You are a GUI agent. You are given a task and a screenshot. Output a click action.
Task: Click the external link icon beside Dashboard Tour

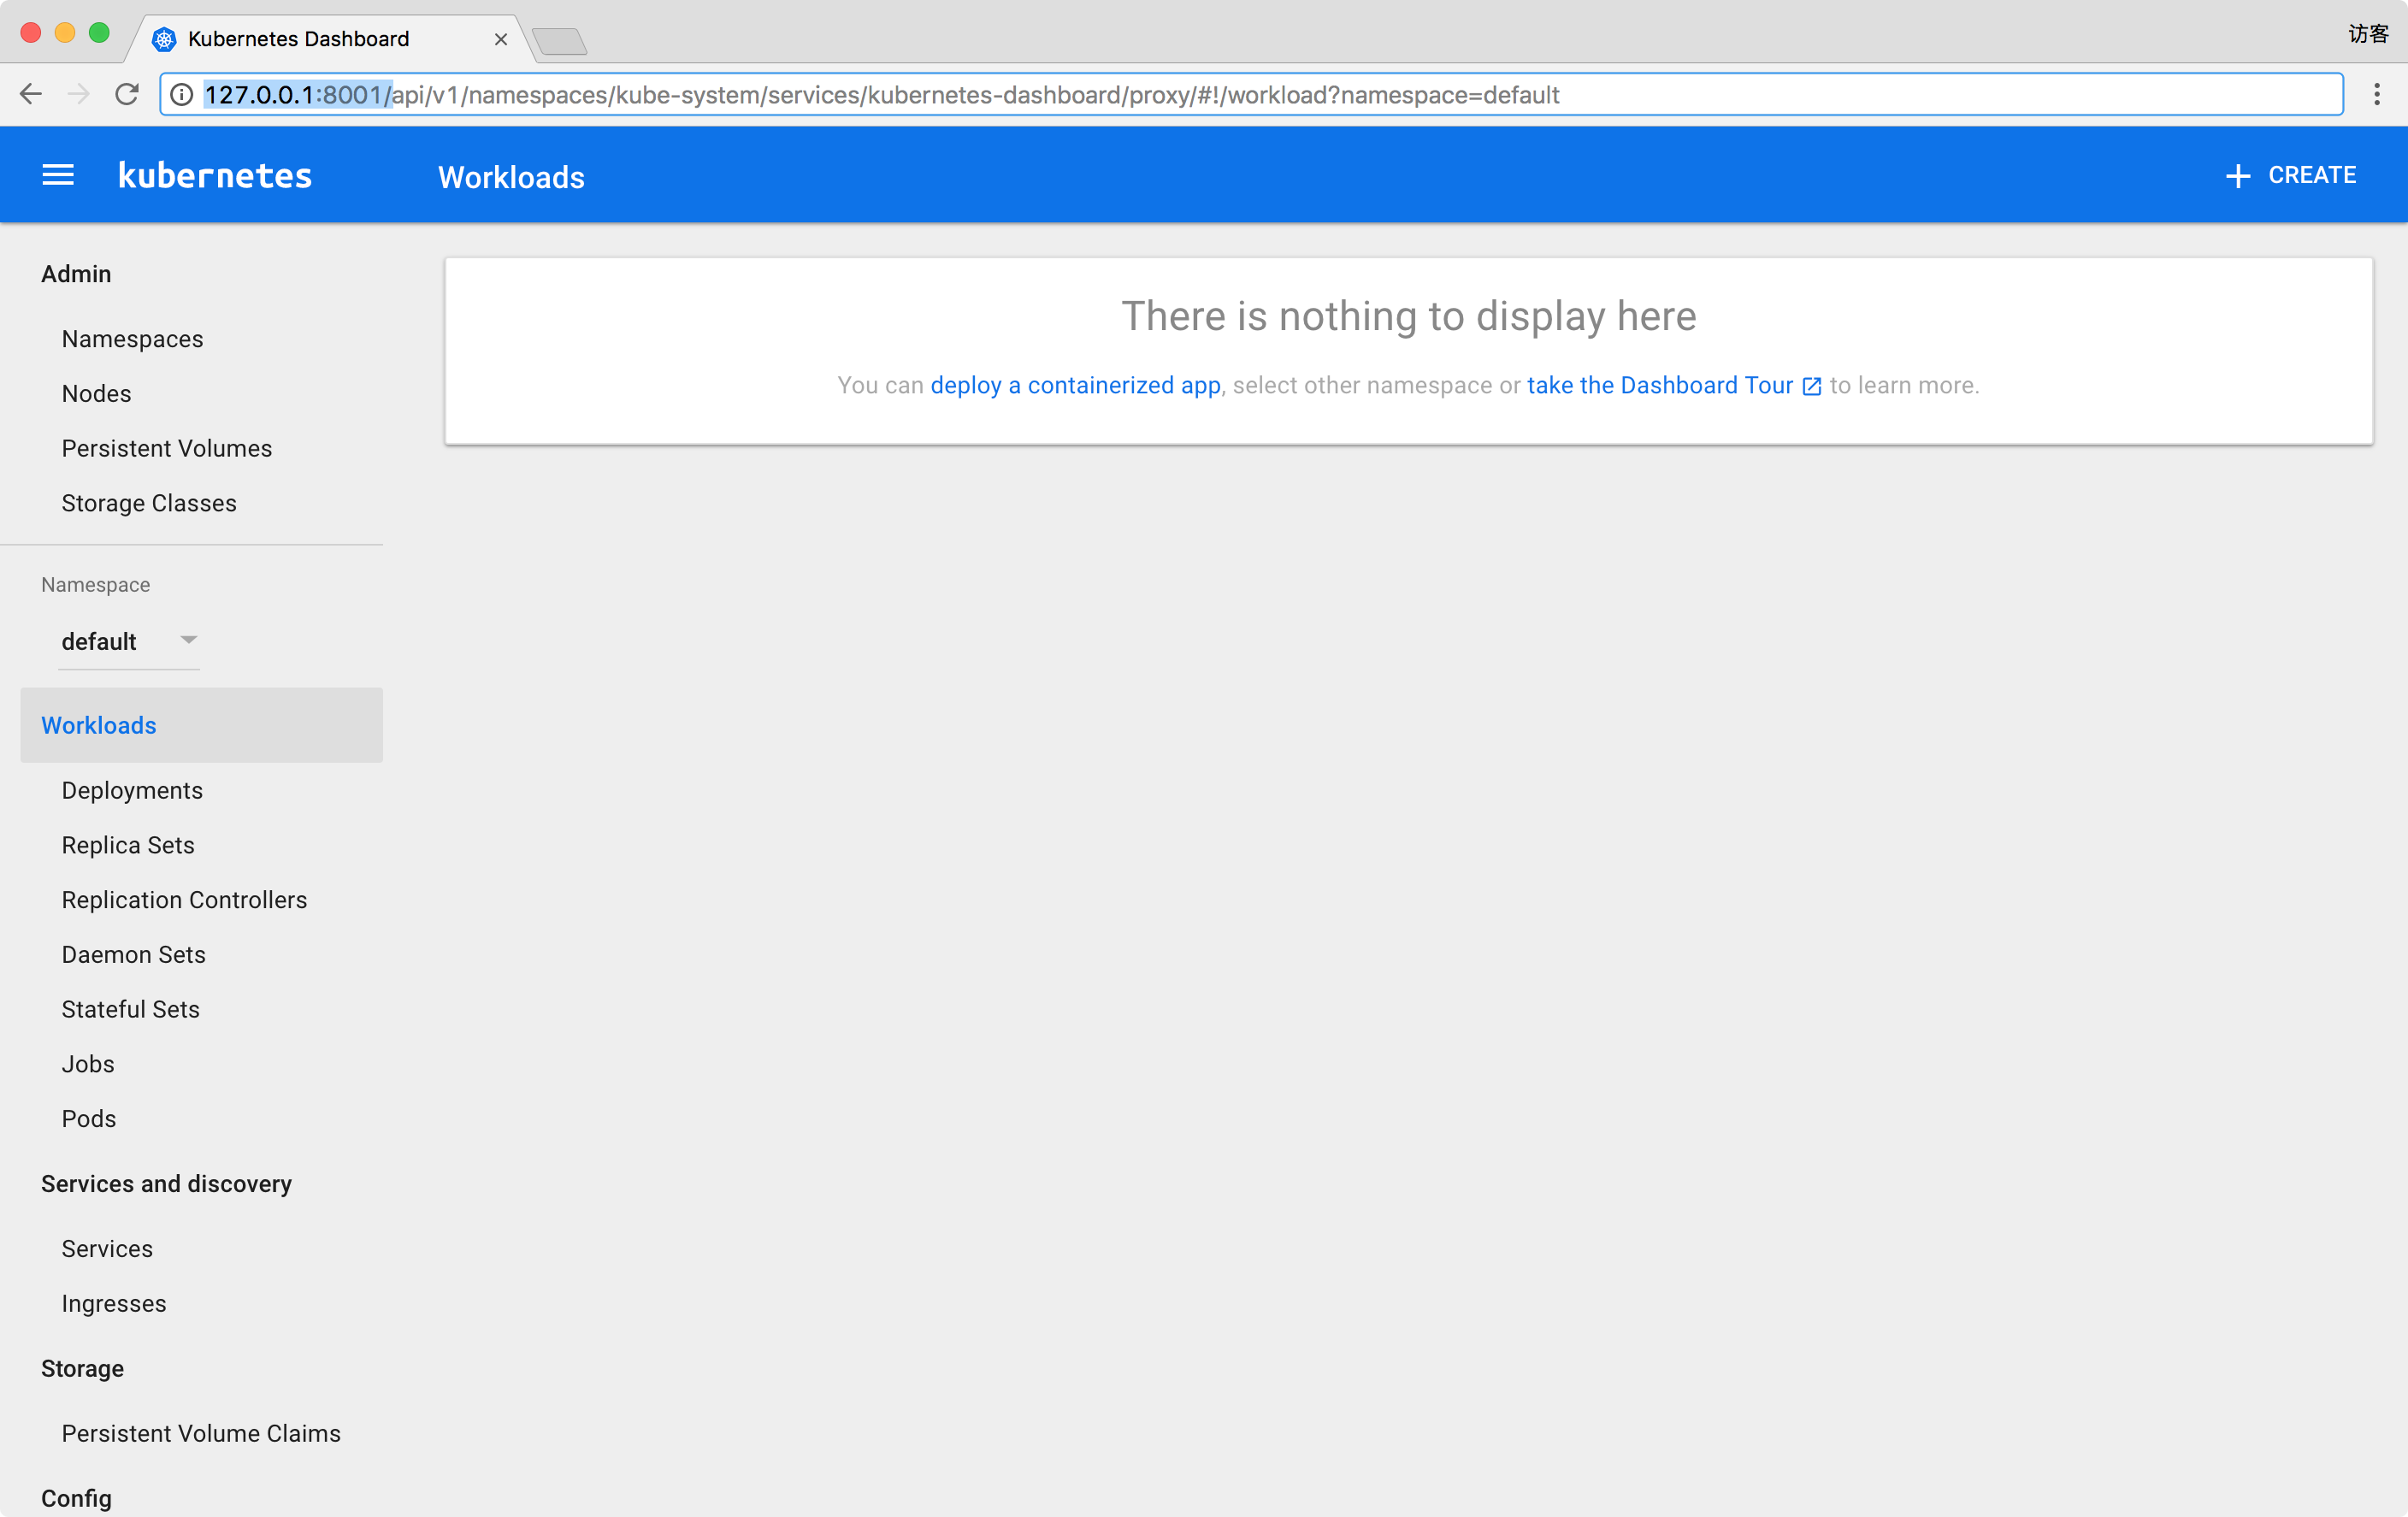point(1811,387)
